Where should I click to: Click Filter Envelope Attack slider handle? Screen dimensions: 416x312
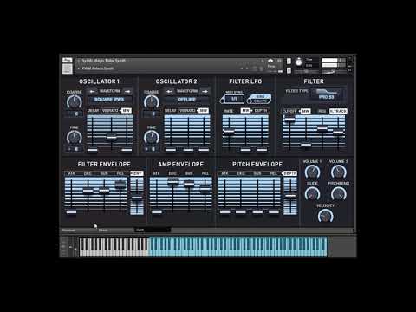pyautogui.click(x=71, y=212)
